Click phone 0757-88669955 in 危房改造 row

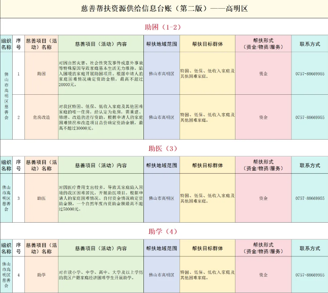pos(310,117)
